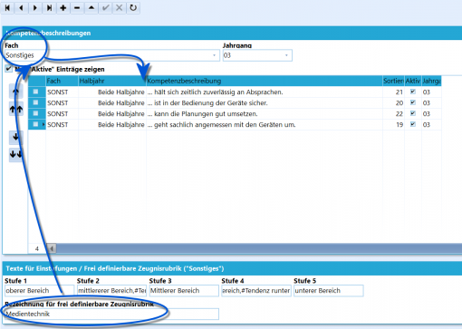Select text '... ist in der Bedienung der Geräte sicher.'

pos(207,102)
